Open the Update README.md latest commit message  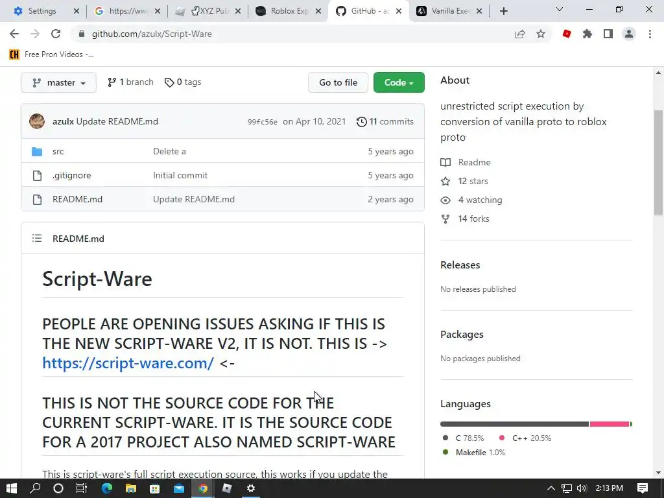click(117, 121)
